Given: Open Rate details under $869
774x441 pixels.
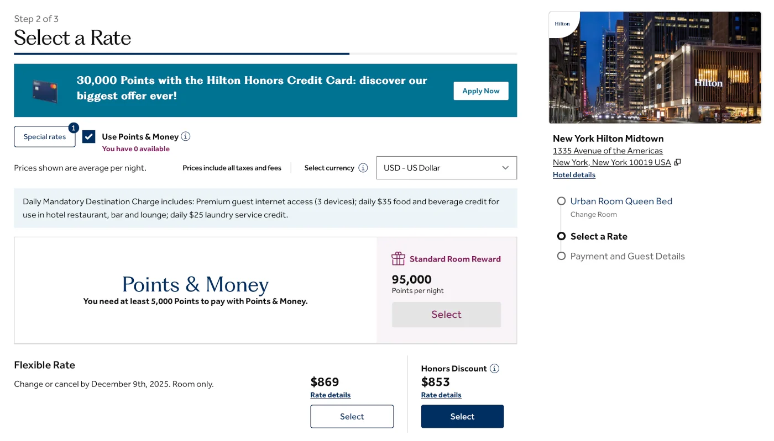Looking at the screenshot, I should click(x=331, y=395).
